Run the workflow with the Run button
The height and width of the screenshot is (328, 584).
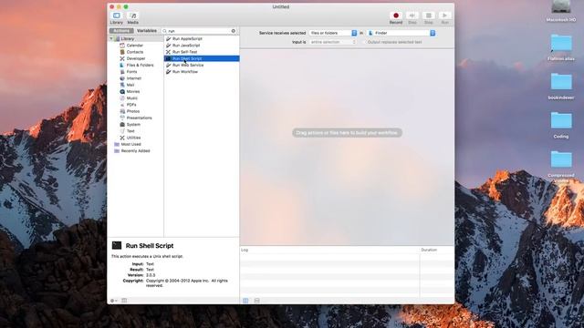click(x=444, y=17)
